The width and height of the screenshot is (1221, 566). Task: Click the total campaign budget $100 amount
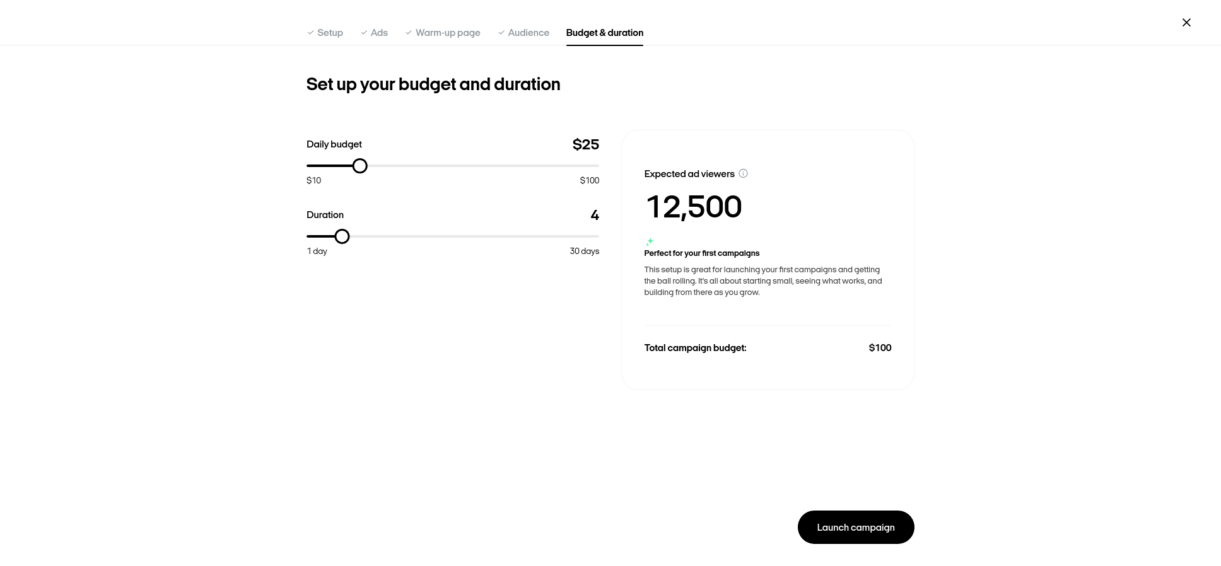[x=880, y=348]
